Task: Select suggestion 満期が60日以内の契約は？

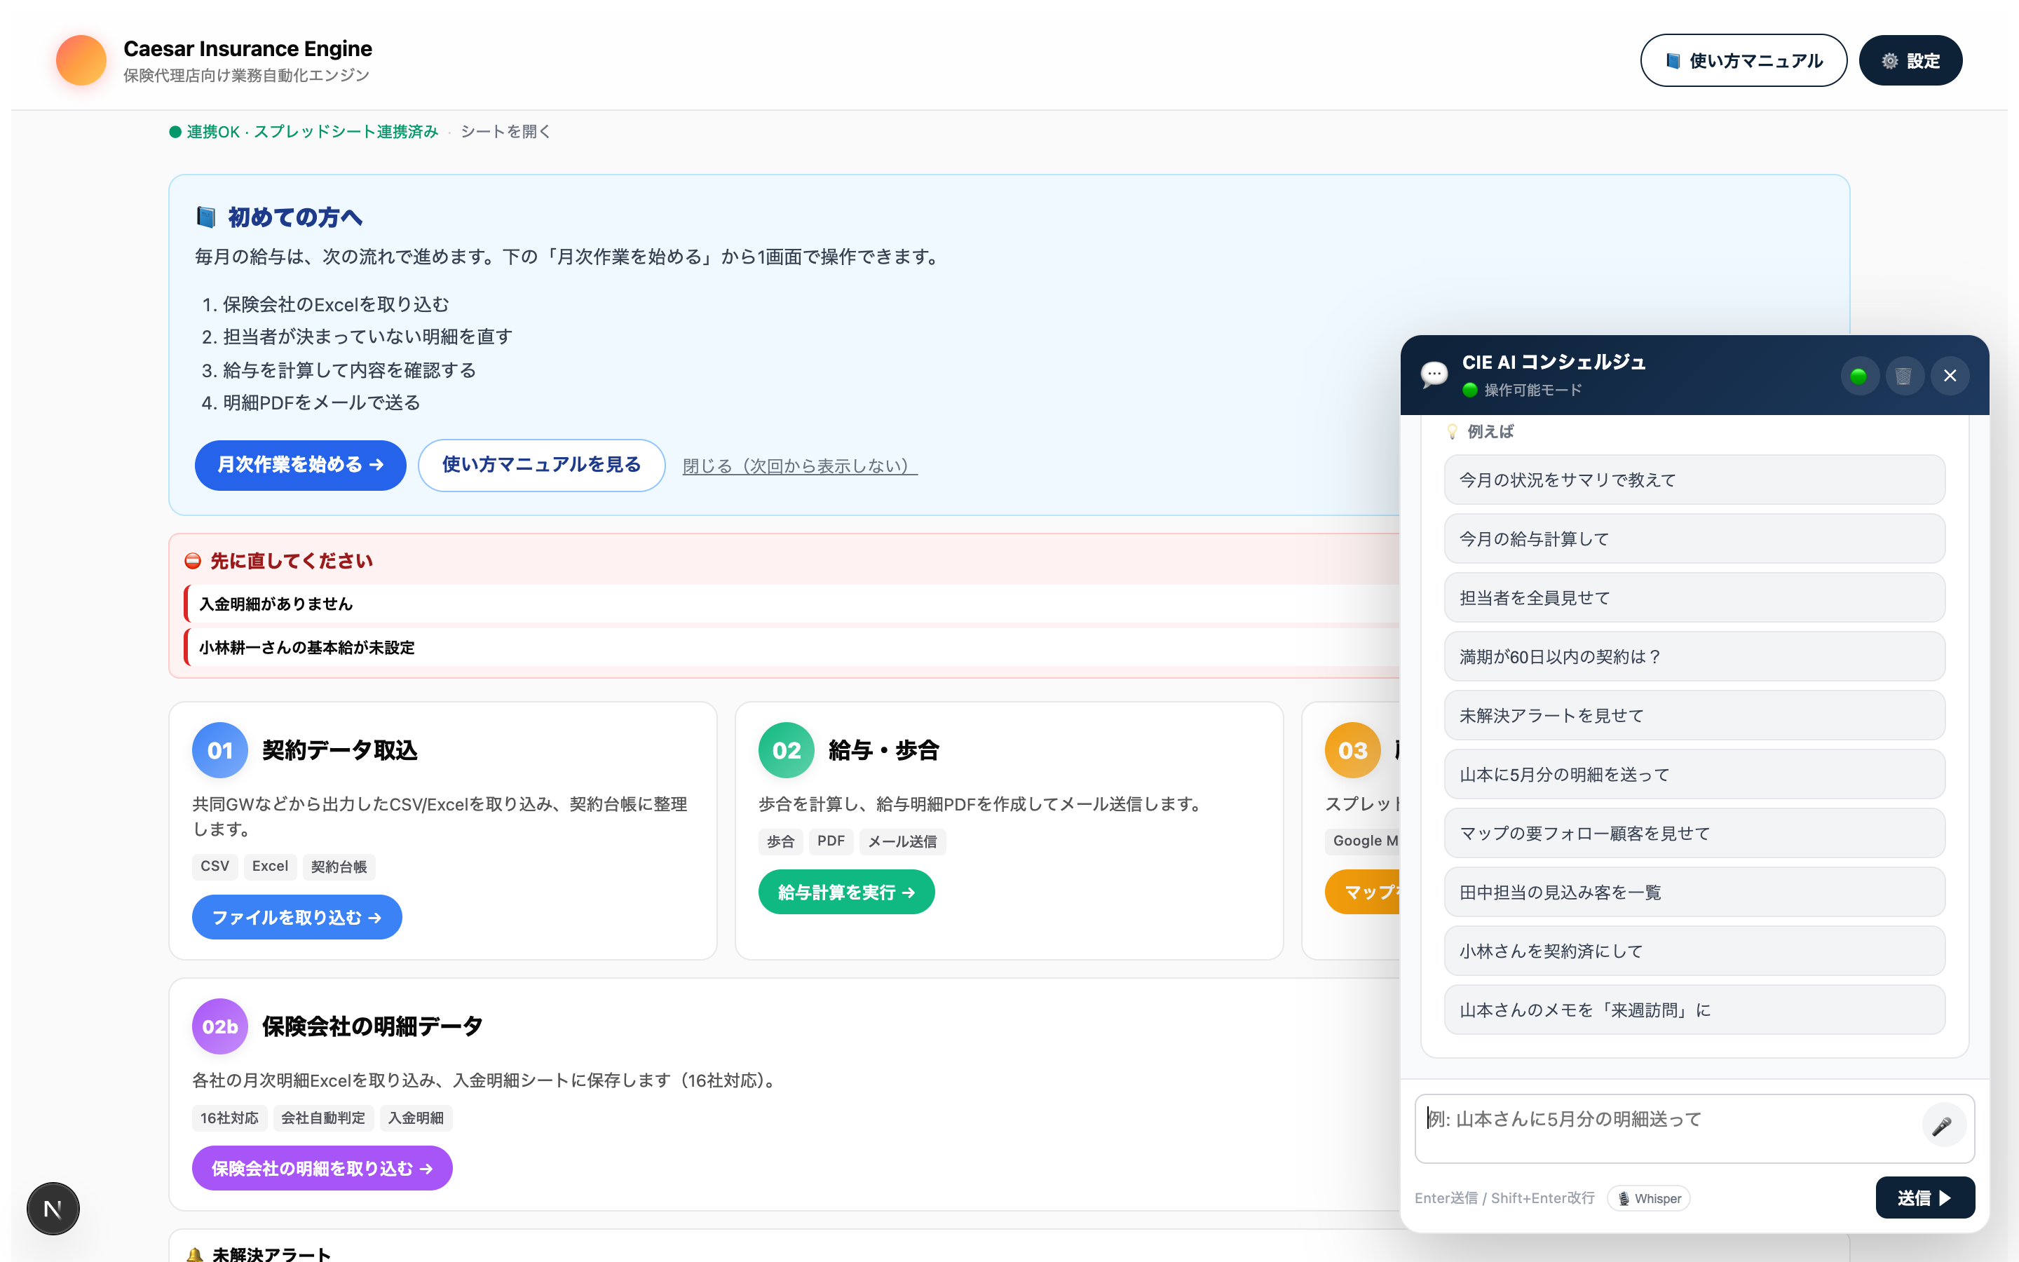Action: tap(1694, 657)
